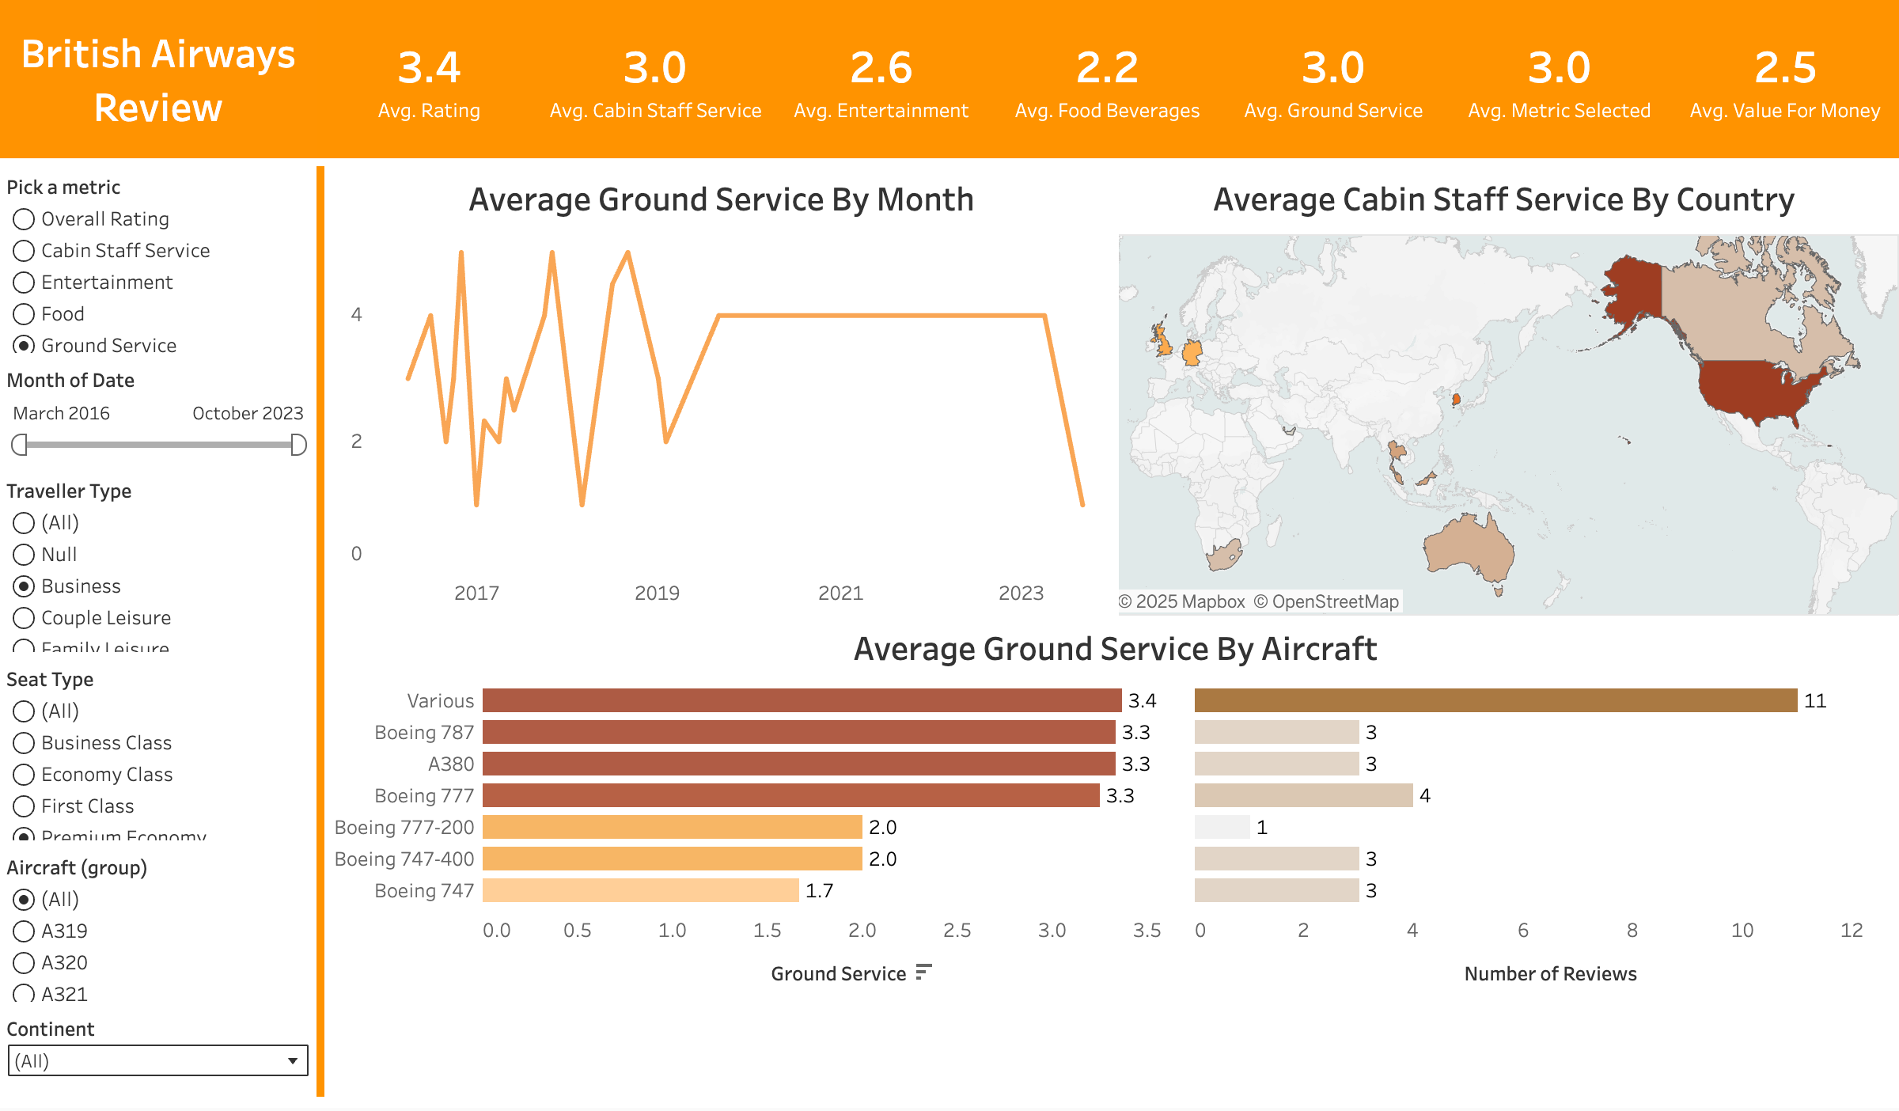Open the Continent dropdown
Image resolution: width=1899 pixels, height=1111 pixels.
tap(157, 1060)
